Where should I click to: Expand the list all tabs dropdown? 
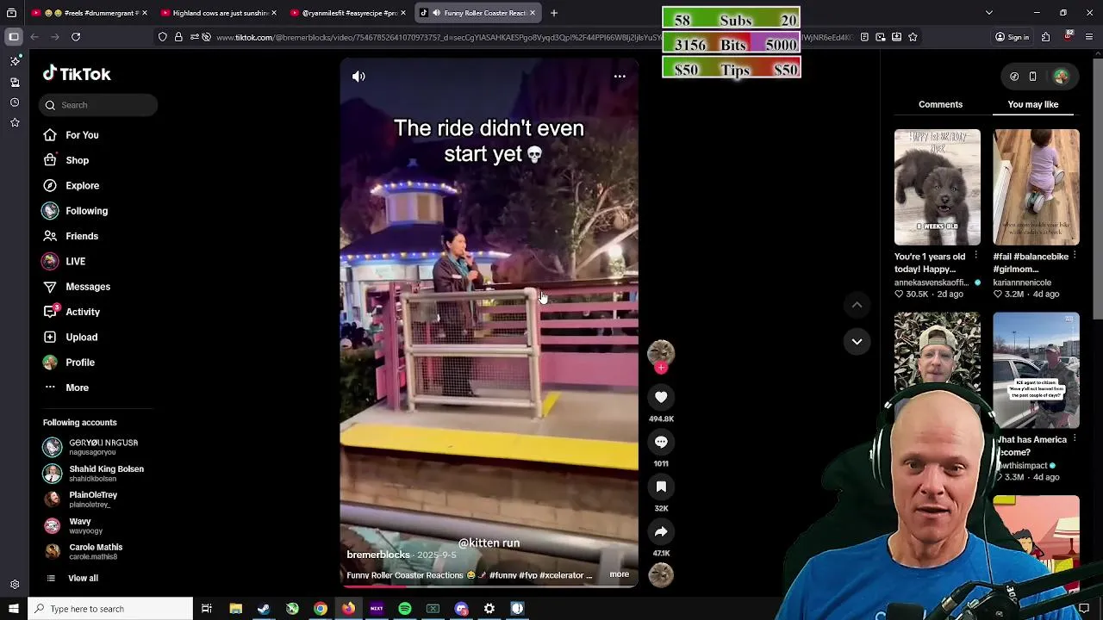pos(988,13)
